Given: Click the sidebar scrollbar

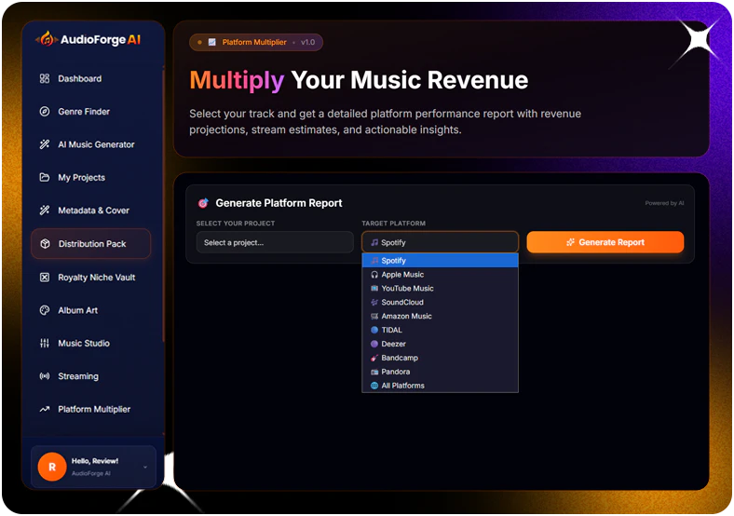Looking at the screenshot, I should click(x=163, y=206).
